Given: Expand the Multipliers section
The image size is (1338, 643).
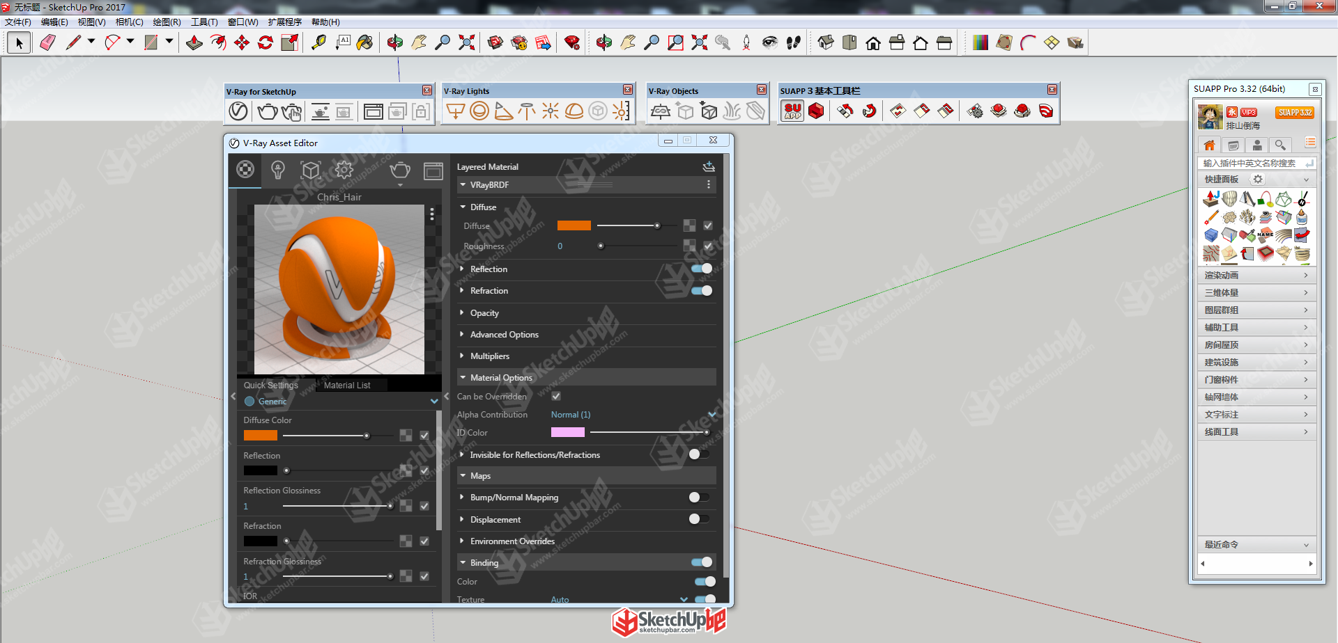Looking at the screenshot, I should pyautogui.click(x=462, y=356).
